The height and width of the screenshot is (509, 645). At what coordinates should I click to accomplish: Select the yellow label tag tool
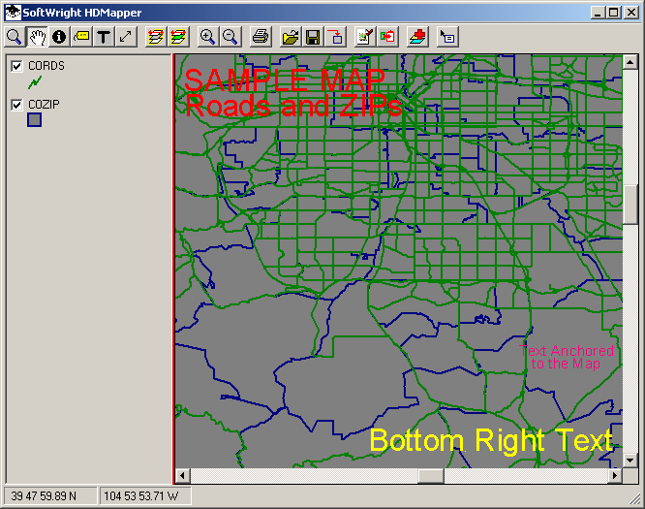81,37
